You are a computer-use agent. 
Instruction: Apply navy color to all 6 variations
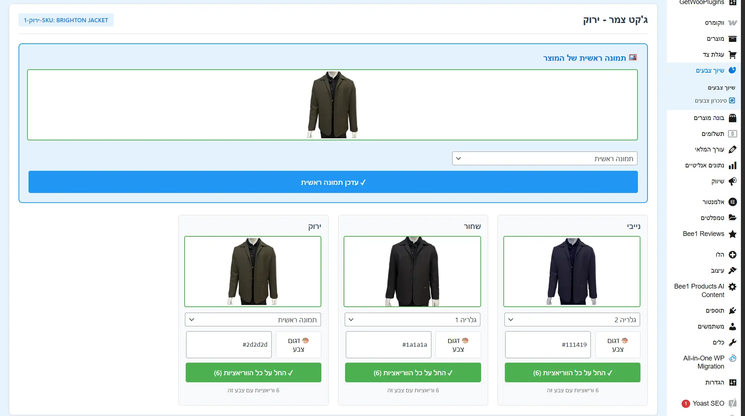572,373
